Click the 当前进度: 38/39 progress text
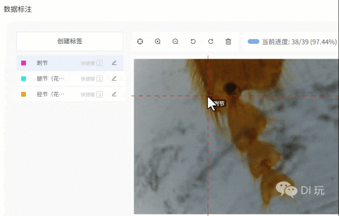 pyautogui.click(x=299, y=42)
